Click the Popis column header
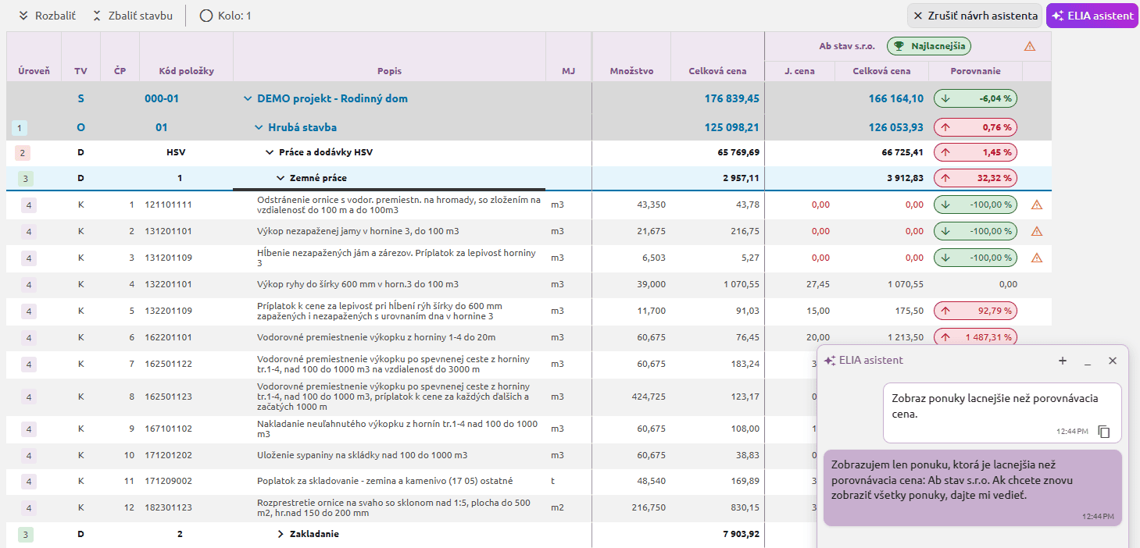The image size is (1140, 548). coord(389,71)
